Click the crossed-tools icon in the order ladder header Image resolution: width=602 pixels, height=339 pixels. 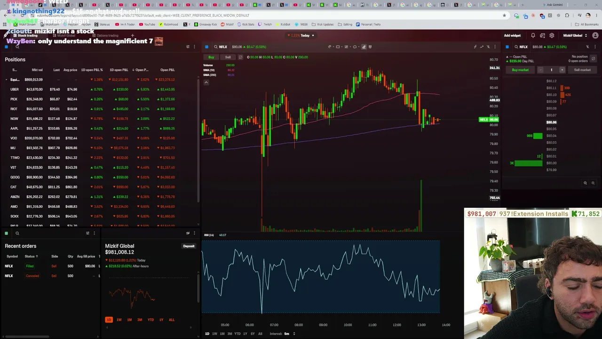pyautogui.click(x=587, y=47)
